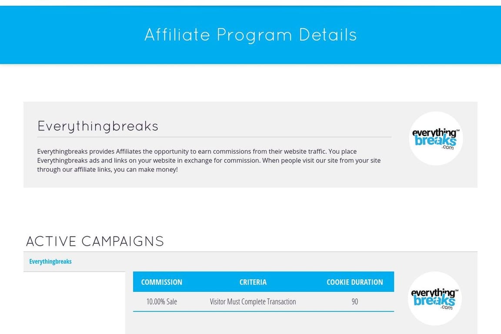Click the Cookie Duration column header

[355, 282]
